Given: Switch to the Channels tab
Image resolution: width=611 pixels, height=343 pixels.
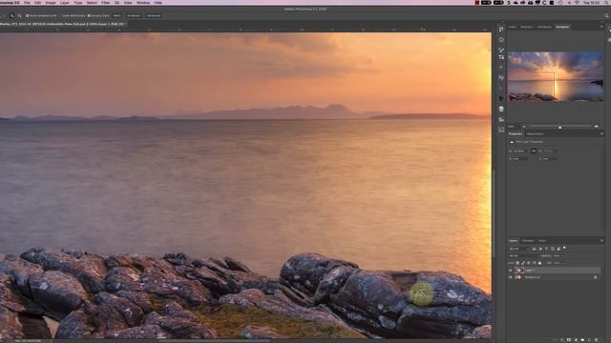Looking at the screenshot, I should pyautogui.click(x=528, y=241).
